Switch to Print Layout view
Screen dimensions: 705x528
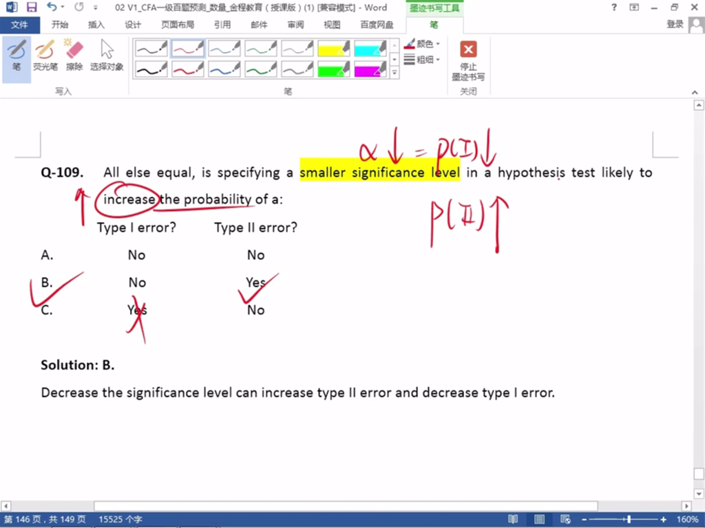point(539,519)
